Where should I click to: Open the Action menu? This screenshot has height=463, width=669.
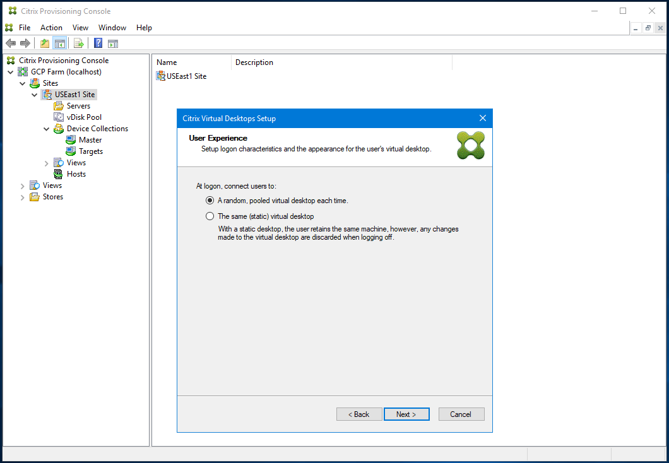coord(51,27)
